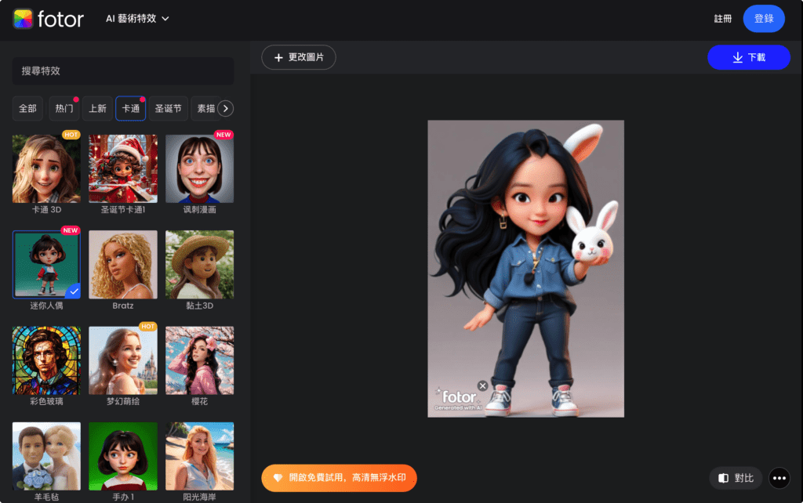Screen dimensions: 803x503
Task: Open the AI 藝術特效 dropdown menu
Action: click(x=137, y=19)
